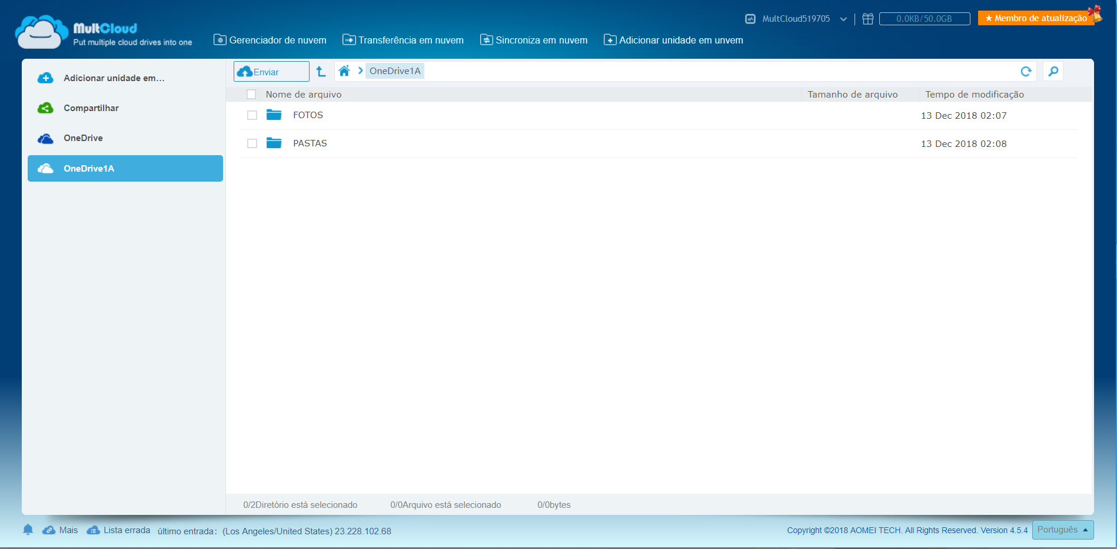Click the FOTOS folder icon
The image size is (1117, 549).
(274, 115)
